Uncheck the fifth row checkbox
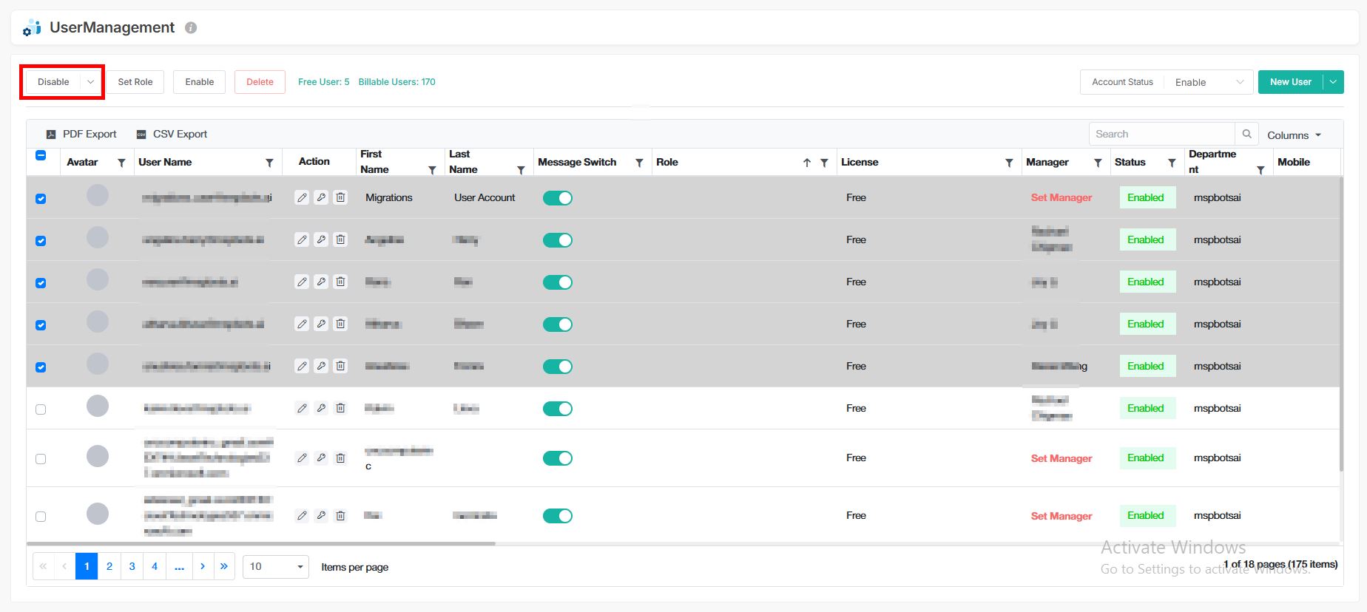1367x612 pixels. (x=41, y=367)
